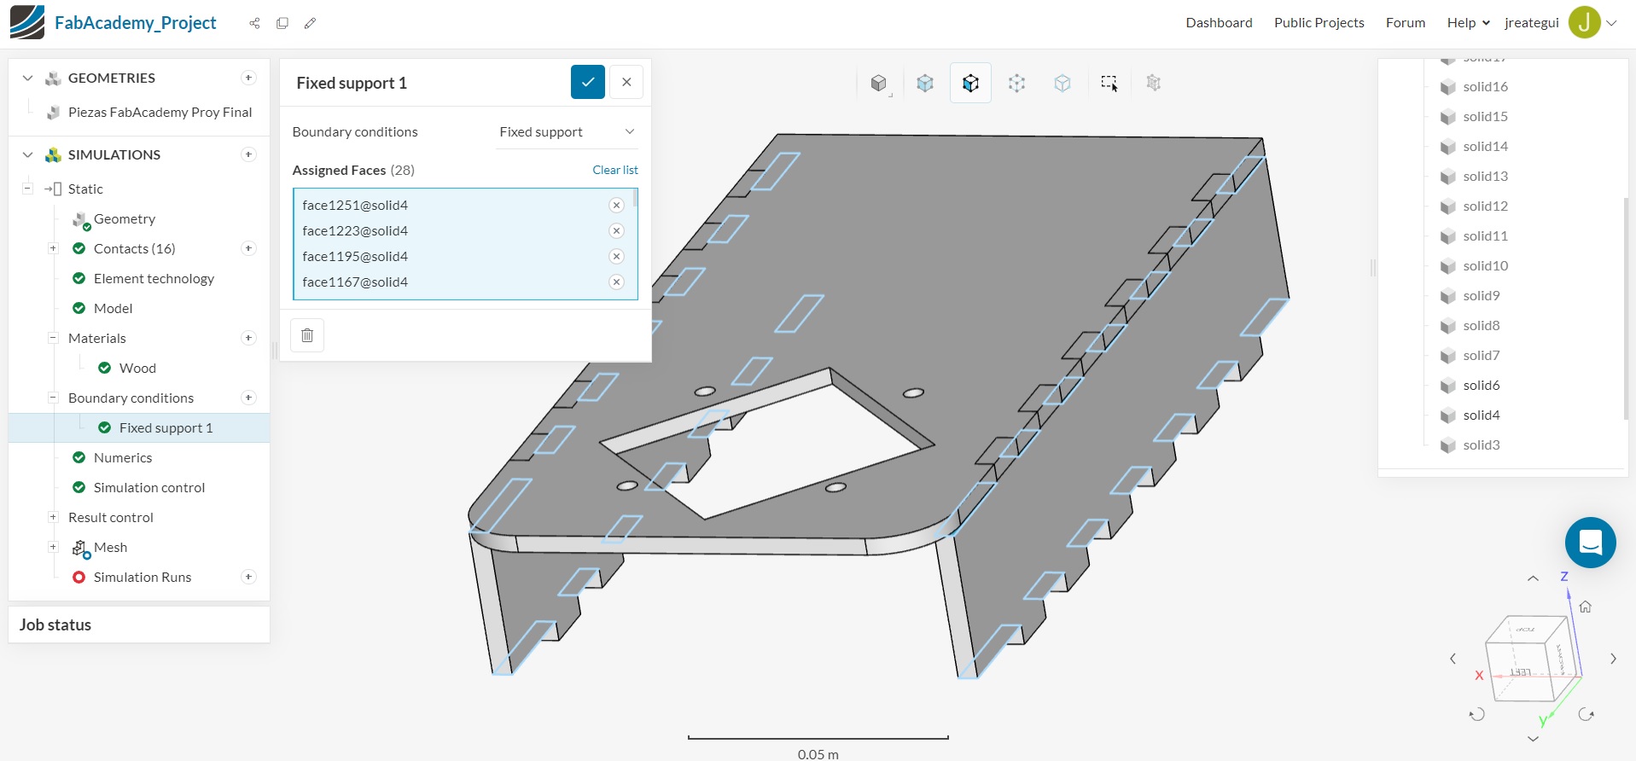The height and width of the screenshot is (761, 1636).
Task: Rotate view right with cube arrow
Action: coord(1613,659)
